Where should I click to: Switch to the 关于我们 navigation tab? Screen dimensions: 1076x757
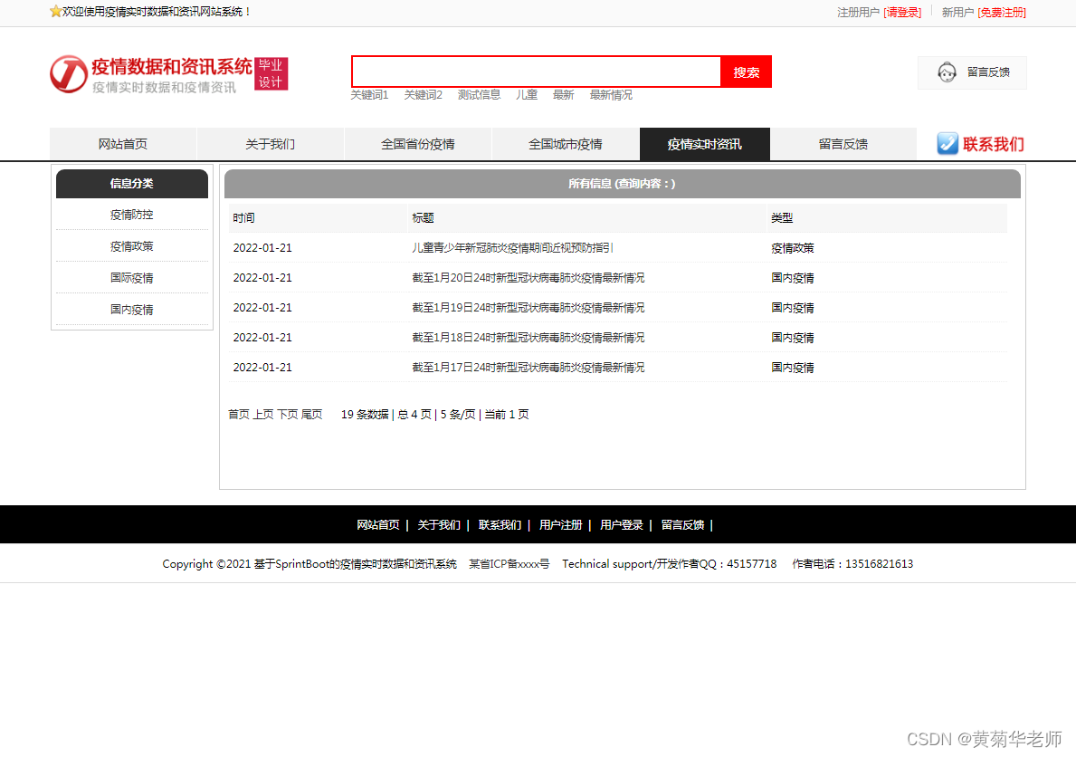tap(271, 143)
